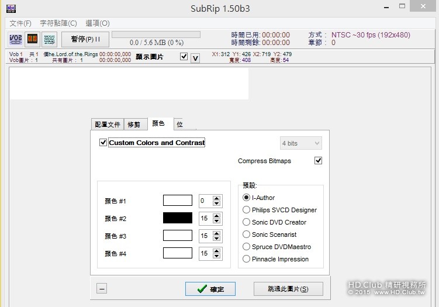Select the Pinnacle Impression preset
This screenshot has width=439, height=307.
(x=246, y=259)
